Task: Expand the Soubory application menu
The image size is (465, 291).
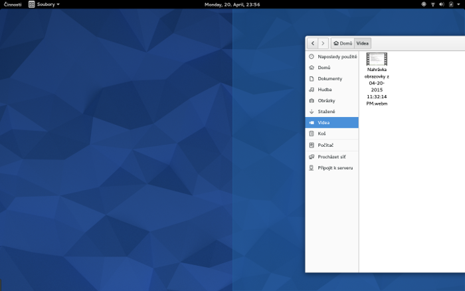Action: pos(44,4)
